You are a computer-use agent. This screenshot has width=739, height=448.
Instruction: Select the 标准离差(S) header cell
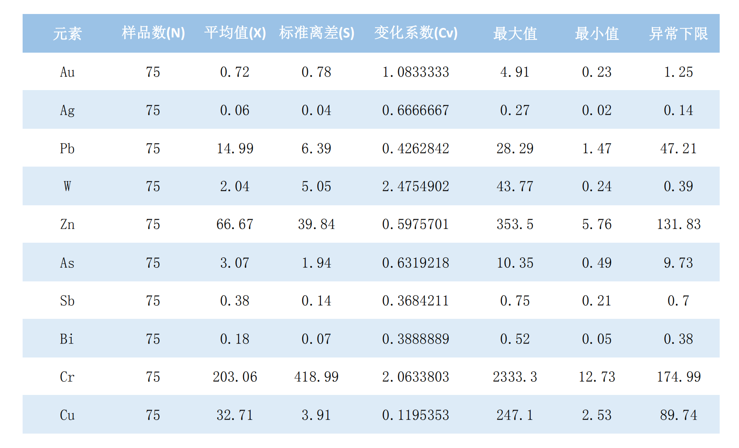(316, 33)
